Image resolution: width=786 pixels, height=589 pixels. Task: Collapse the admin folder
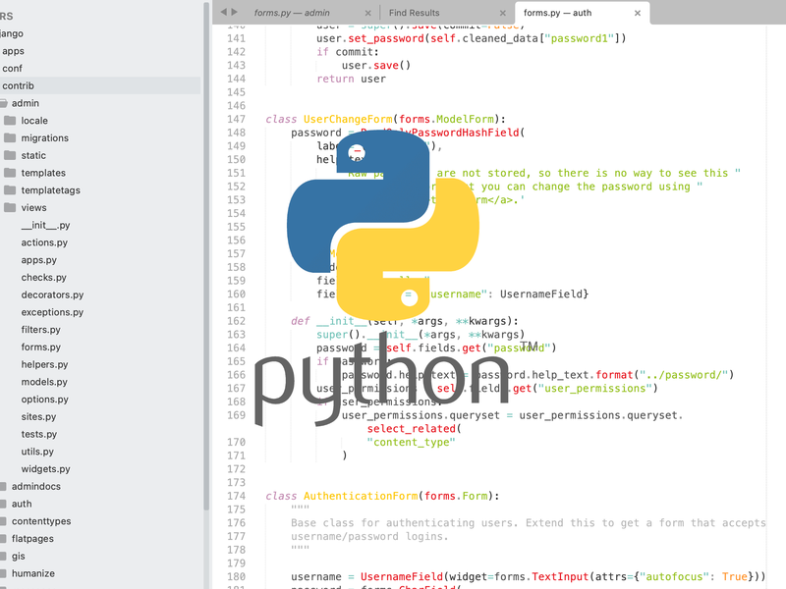[x=4, y=103]
